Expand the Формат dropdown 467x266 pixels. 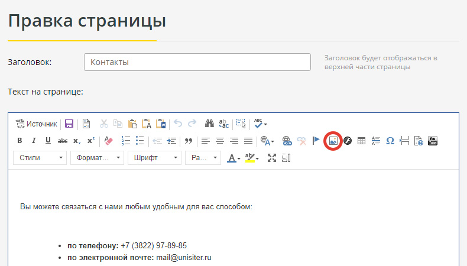point(97,158)
